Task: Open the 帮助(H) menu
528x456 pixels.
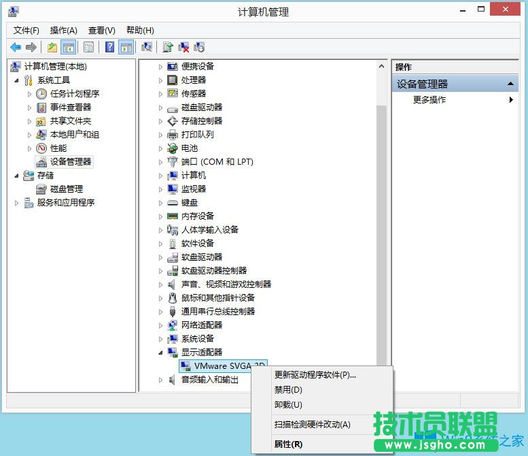Action: 140,31
